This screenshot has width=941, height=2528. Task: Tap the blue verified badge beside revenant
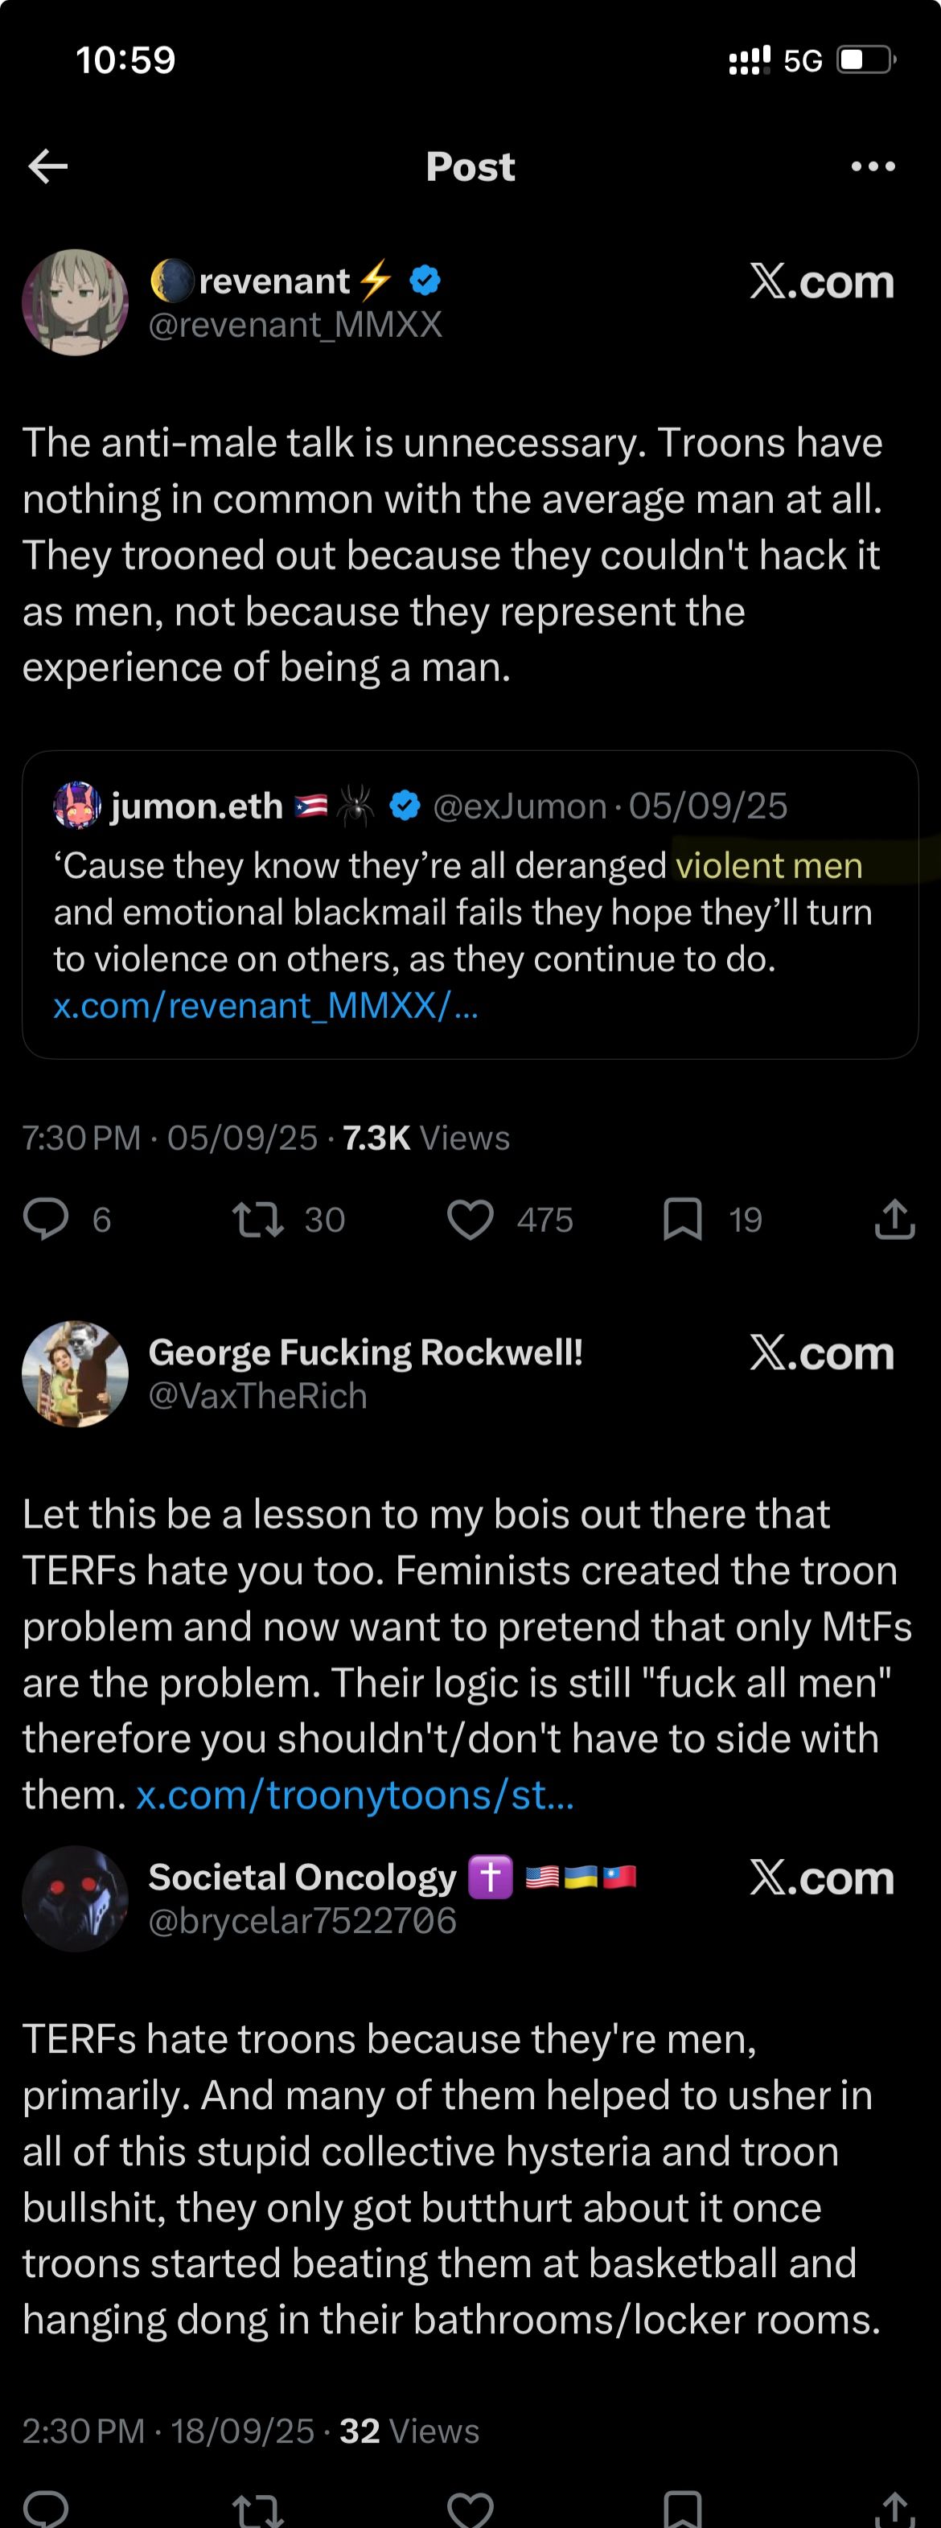[425, 281]
